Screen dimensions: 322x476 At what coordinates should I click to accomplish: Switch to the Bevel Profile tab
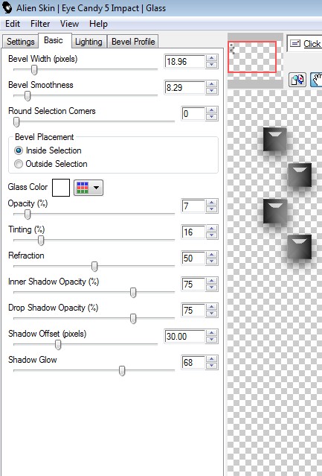click(133, 42)
